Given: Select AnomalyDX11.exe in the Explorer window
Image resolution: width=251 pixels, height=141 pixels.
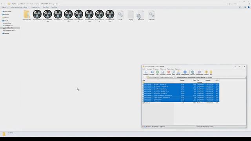Looking at the screenshot, I should pyautogui.click(x=100, y=16).
